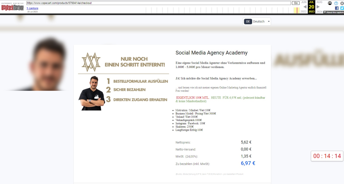344x184 pixels.
Task: Share capture via Twitter icon
Action: [342, 8]
